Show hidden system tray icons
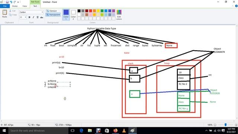The width and height of the screenshot is (238, 134). click(206, 131)
